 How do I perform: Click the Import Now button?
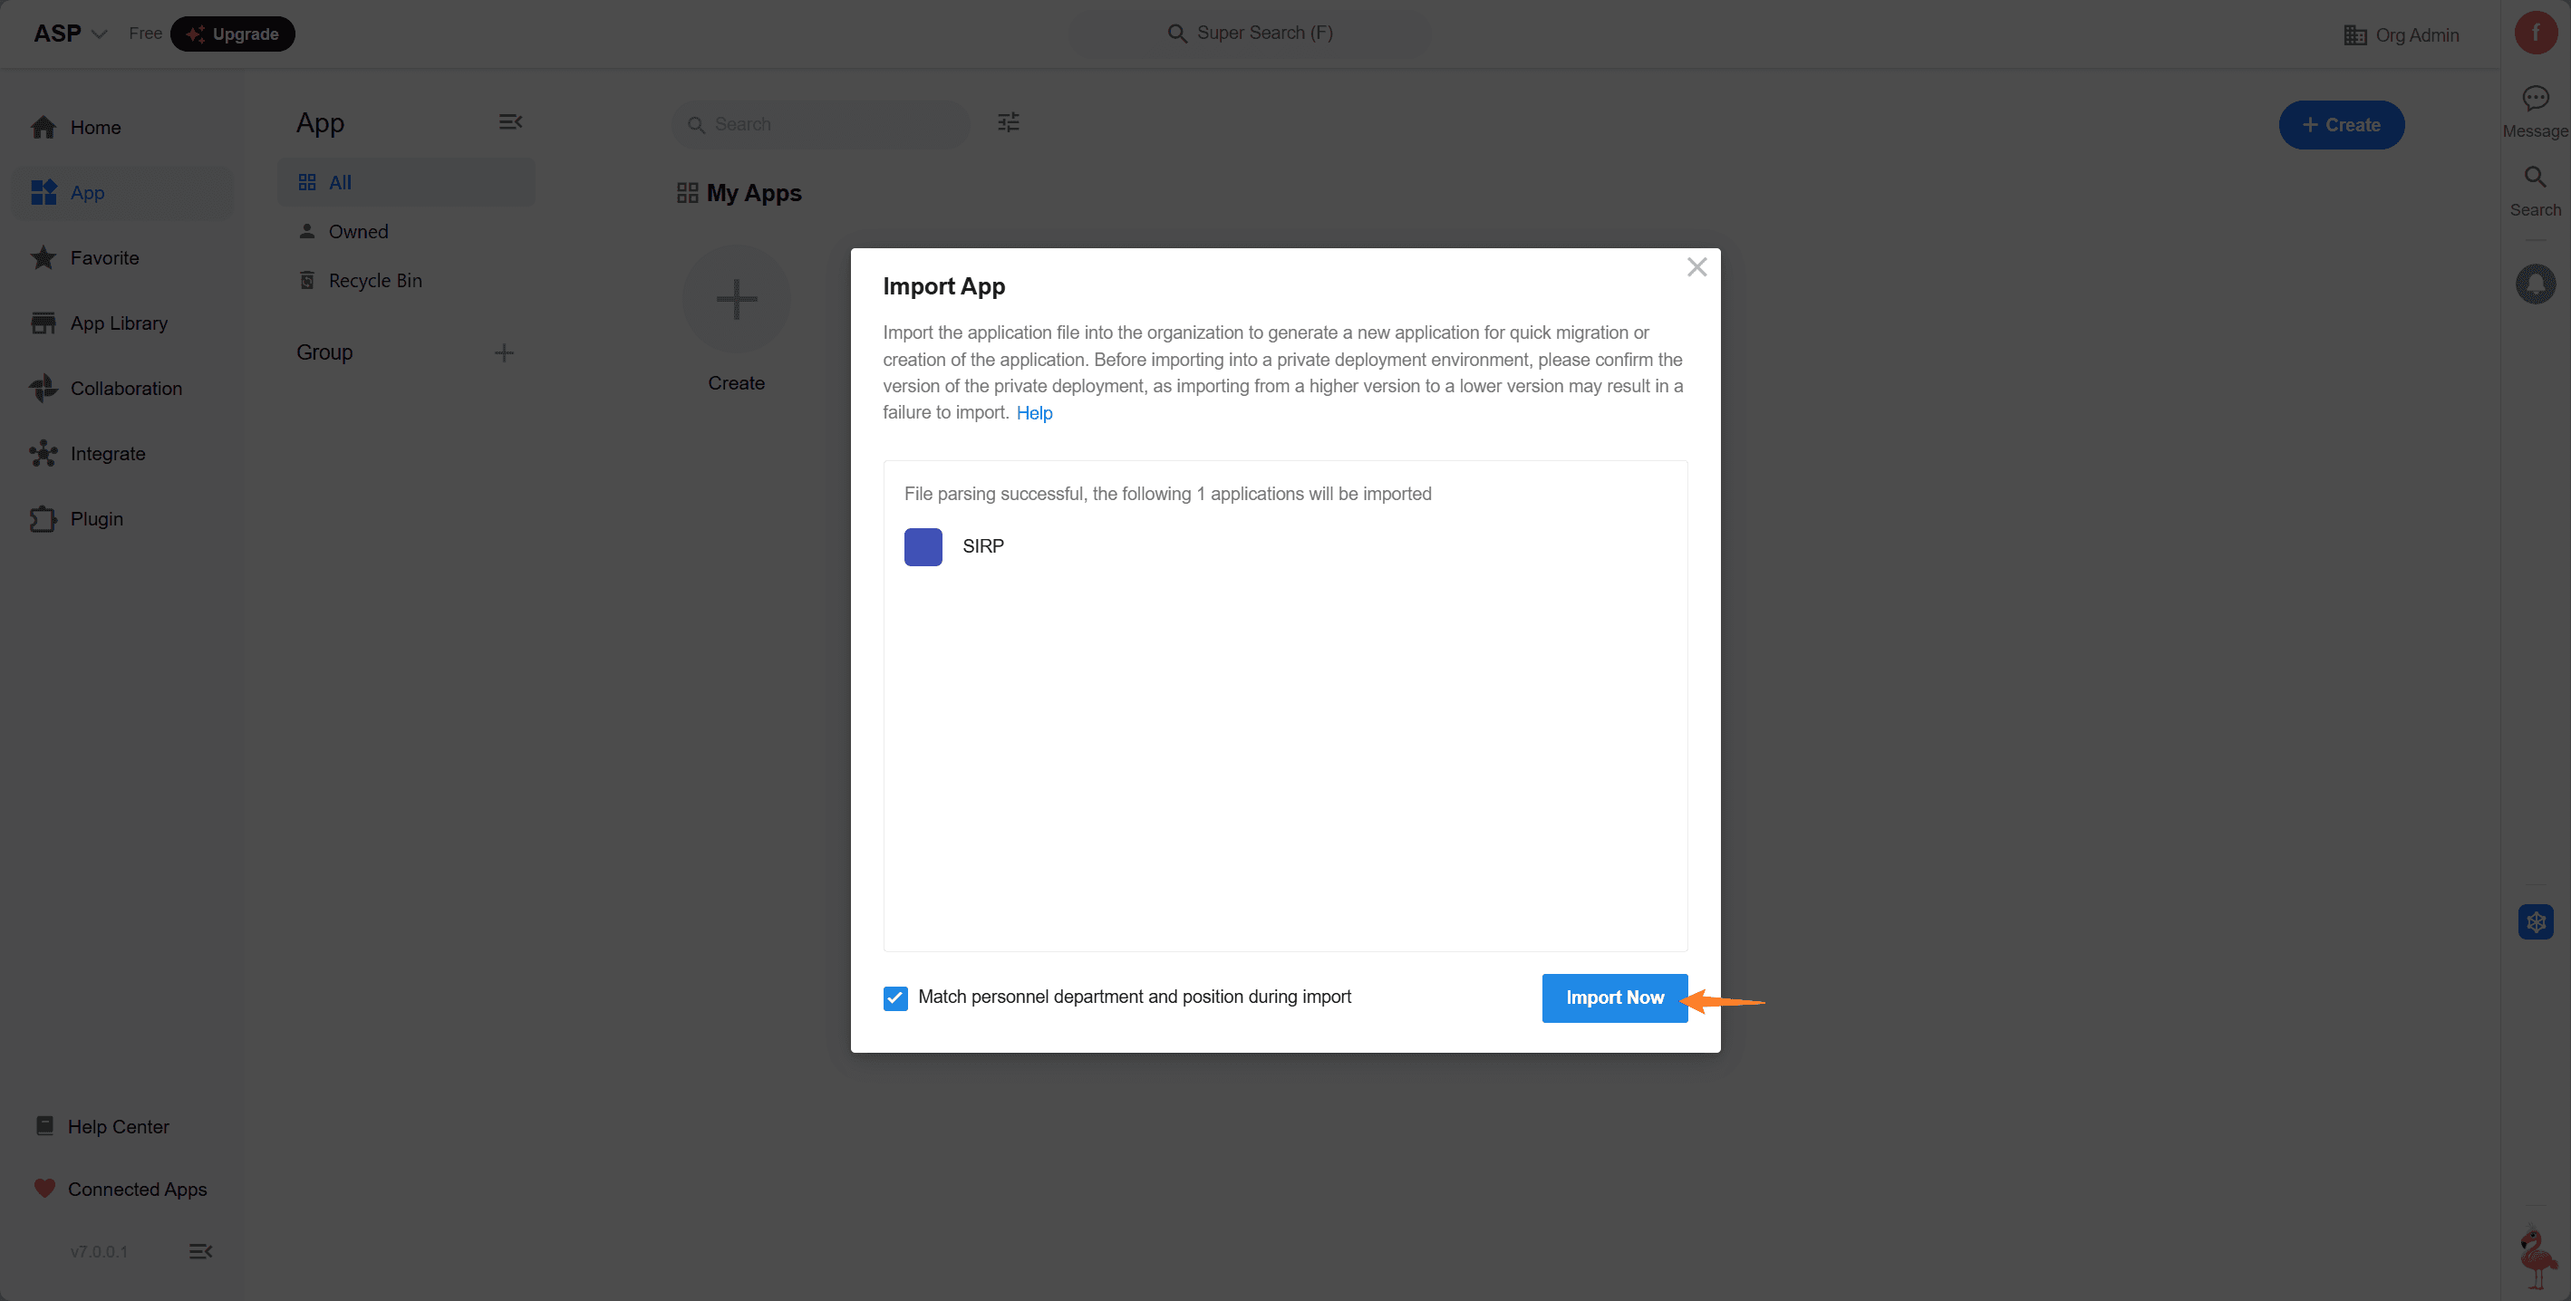[1613, 997]
